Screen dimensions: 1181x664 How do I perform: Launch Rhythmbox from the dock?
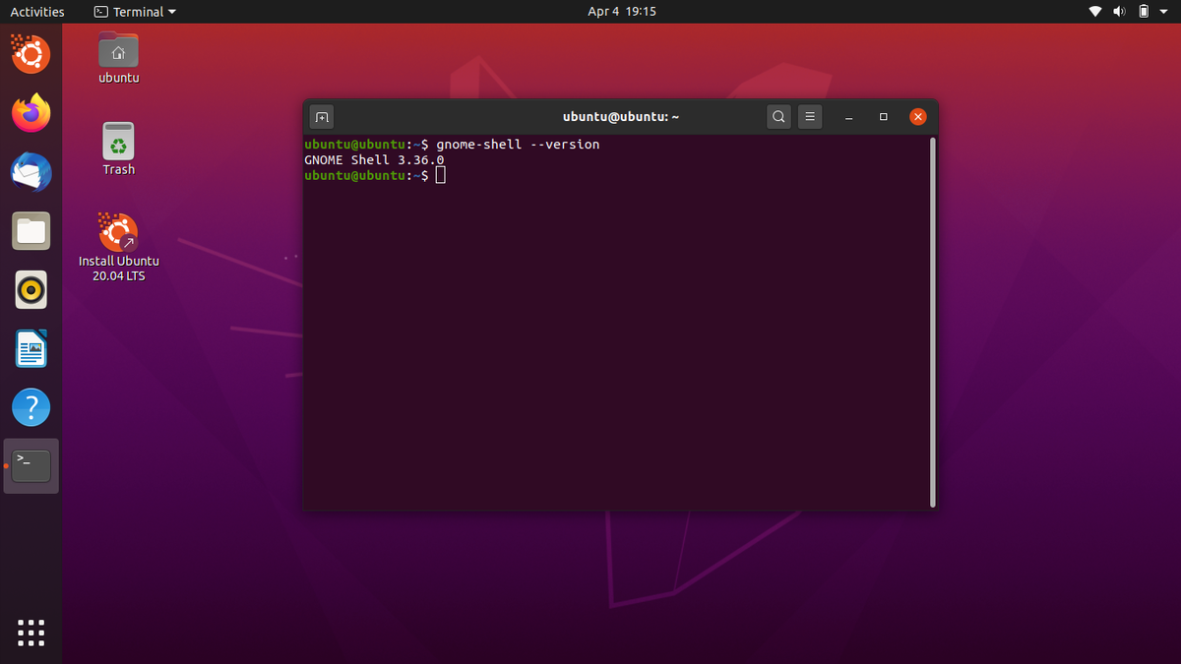point(31,290)
